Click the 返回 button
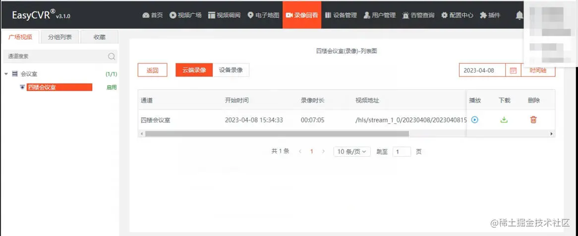Screen dimensions: 578x236 (x=153, y=70)
